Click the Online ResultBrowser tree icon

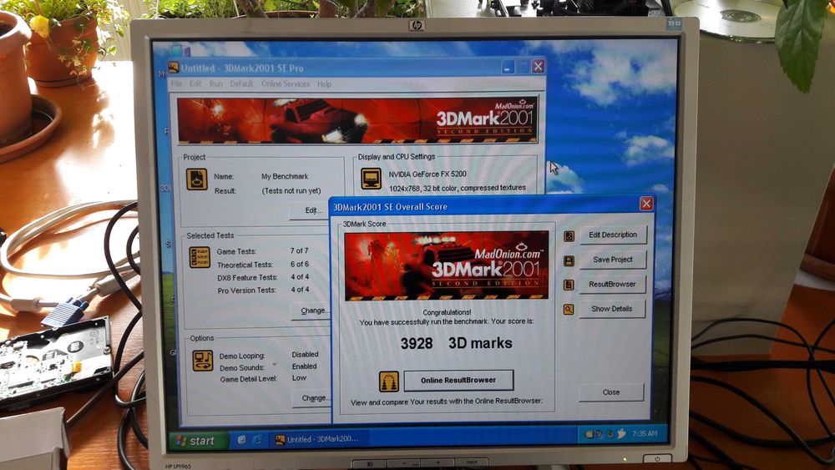pyautogui.click(x=389, y=382)
